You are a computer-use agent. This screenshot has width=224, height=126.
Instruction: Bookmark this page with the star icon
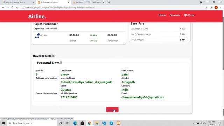tap(205, 8)
